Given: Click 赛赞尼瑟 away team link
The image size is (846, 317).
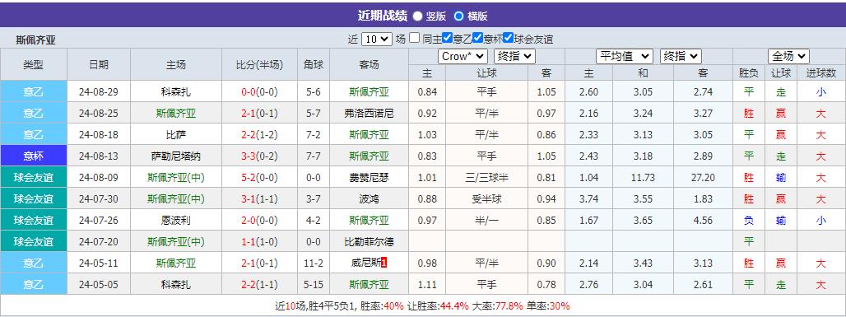Looking at the screenshot, I should pos(369,178).
